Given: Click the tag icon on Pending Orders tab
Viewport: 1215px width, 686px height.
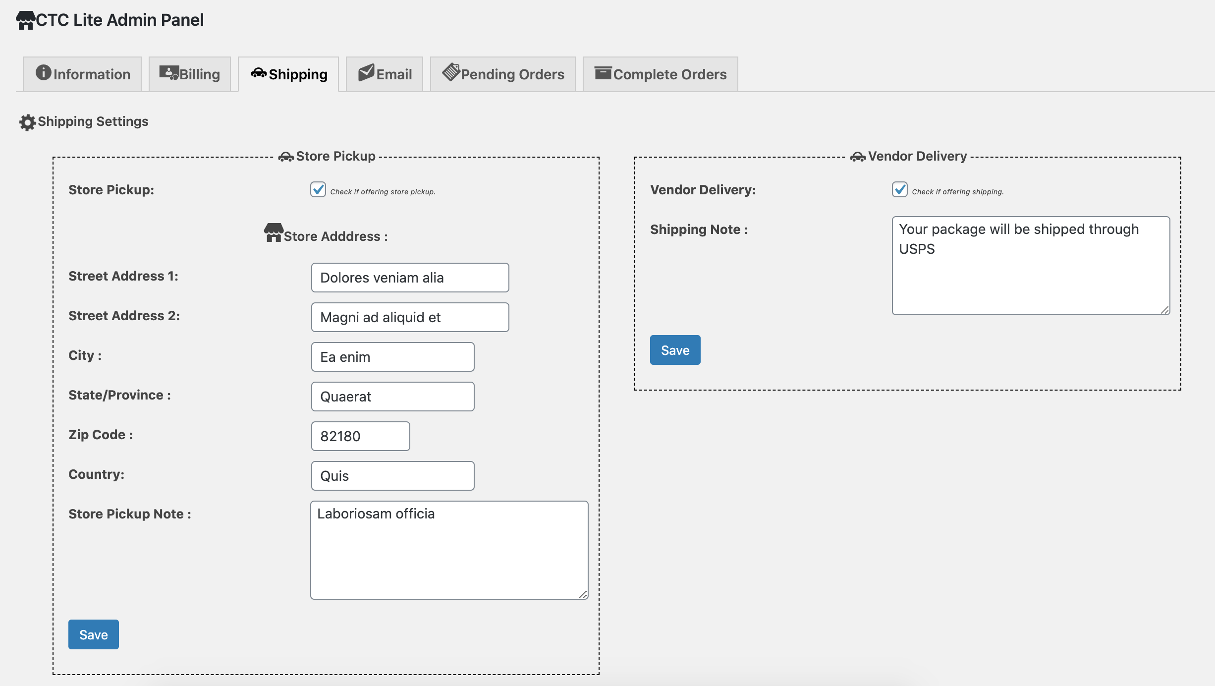Looking at the screenshot, I should click(451, 72).
